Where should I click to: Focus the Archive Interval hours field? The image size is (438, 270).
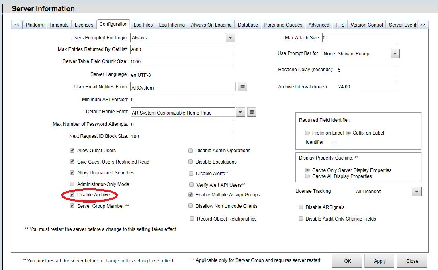click(366, 87)
